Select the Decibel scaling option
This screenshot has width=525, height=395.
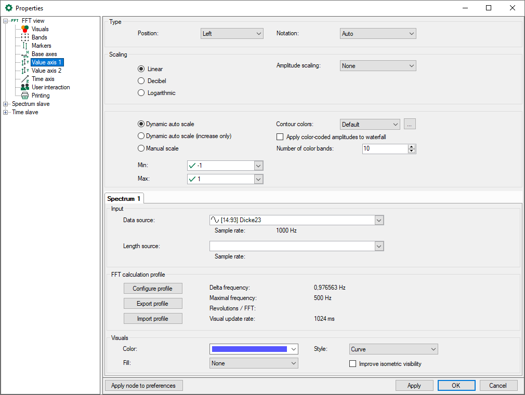coord(141,81)
